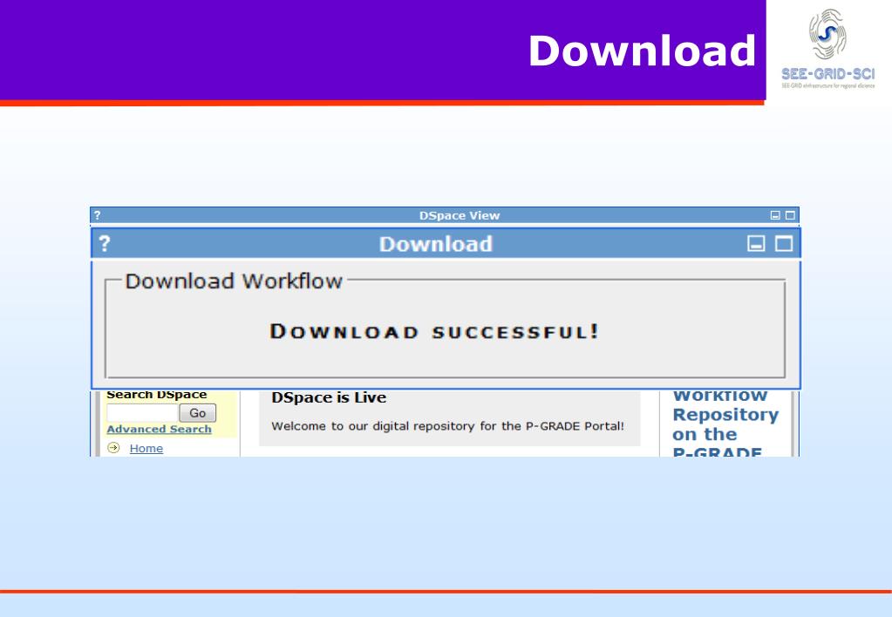Click the 'DSpace View' title text
The image size is (892, 617).
pos(460,215)
